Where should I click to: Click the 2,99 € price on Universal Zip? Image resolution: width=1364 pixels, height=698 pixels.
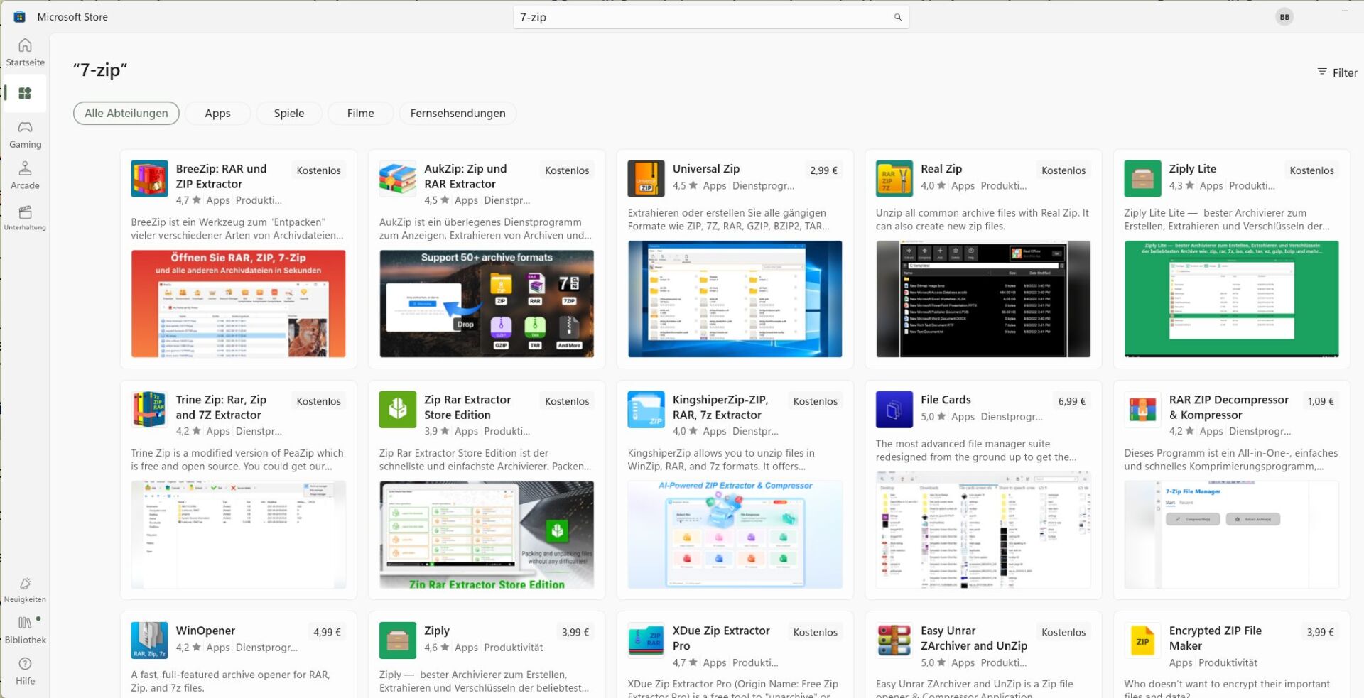823,170
